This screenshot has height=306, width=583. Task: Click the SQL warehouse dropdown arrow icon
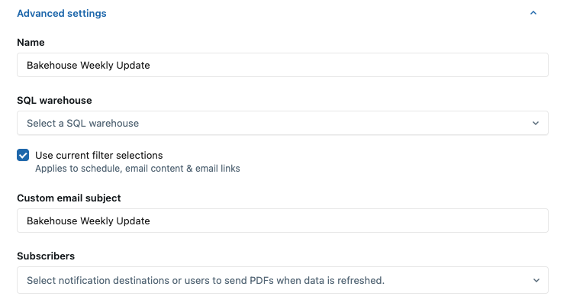(536, 123)
